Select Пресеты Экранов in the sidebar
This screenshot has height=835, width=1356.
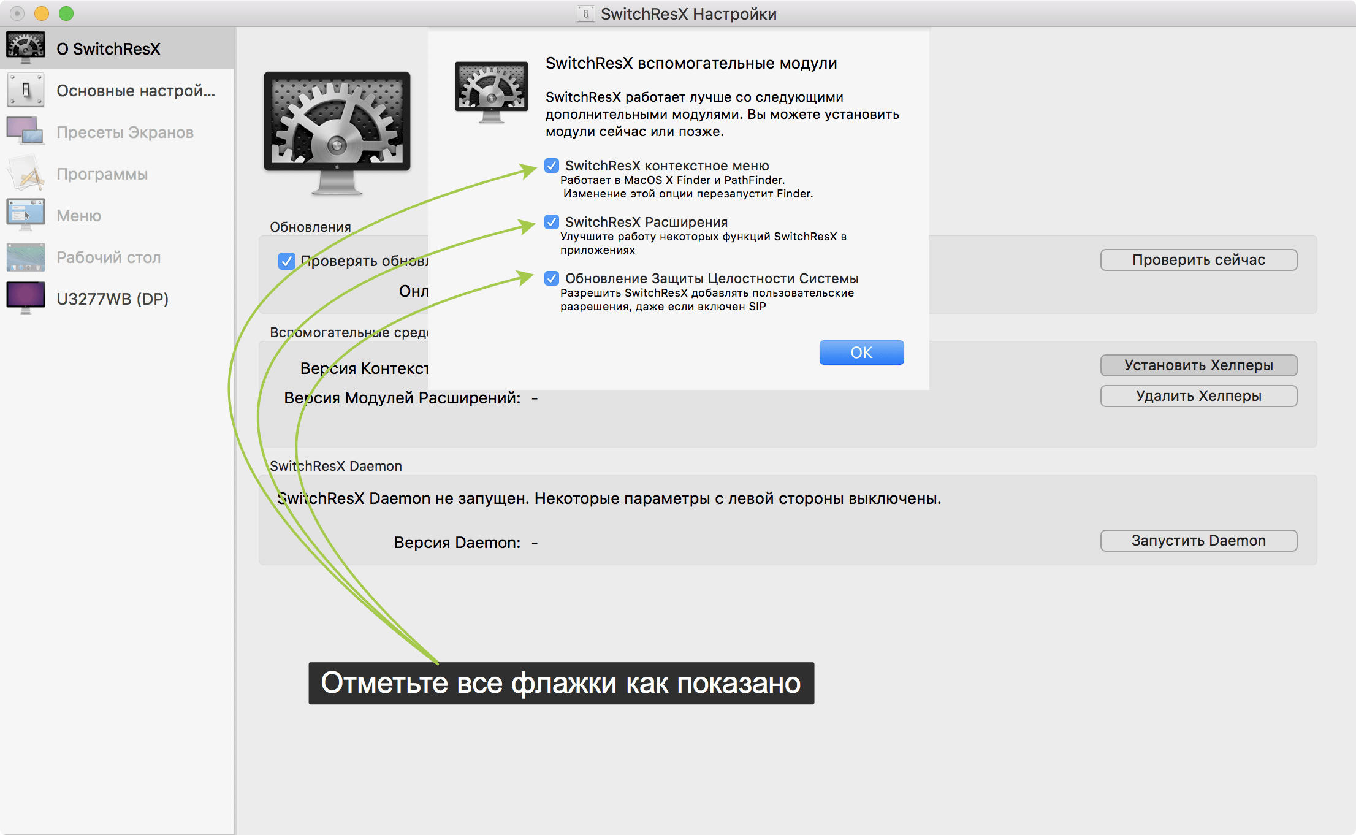[118, 132]
